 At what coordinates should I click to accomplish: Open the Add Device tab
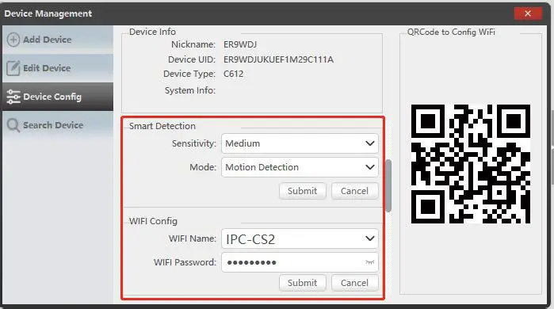coord(58,40)
